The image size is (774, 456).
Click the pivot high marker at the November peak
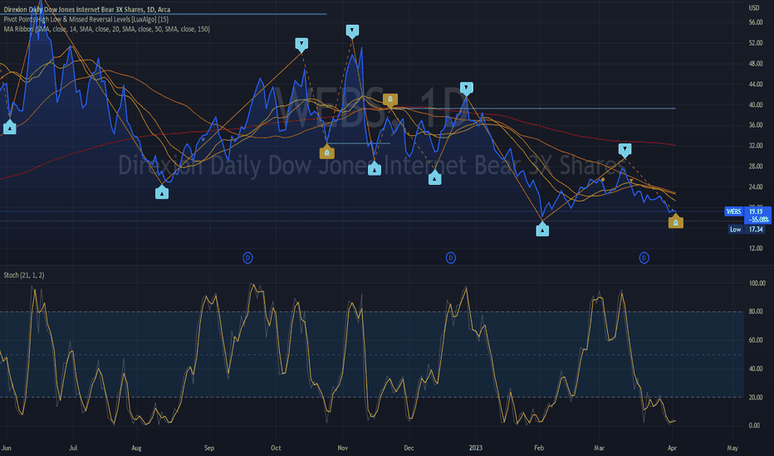[352, 31]
